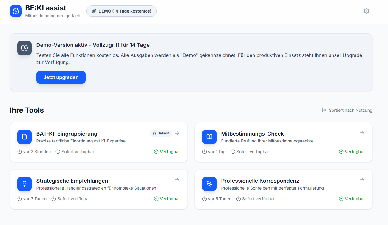This screenshot has height=225, width=388.
Task: Click the clock icon in demo banner
Action: (x=24, y=48)
